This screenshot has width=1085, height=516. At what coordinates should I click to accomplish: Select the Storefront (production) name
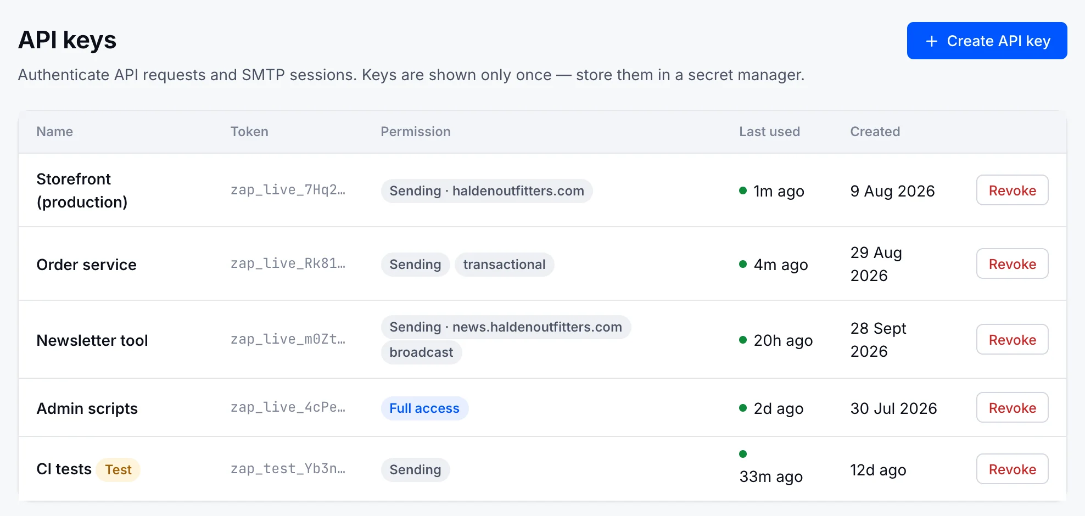click(82, 190)
